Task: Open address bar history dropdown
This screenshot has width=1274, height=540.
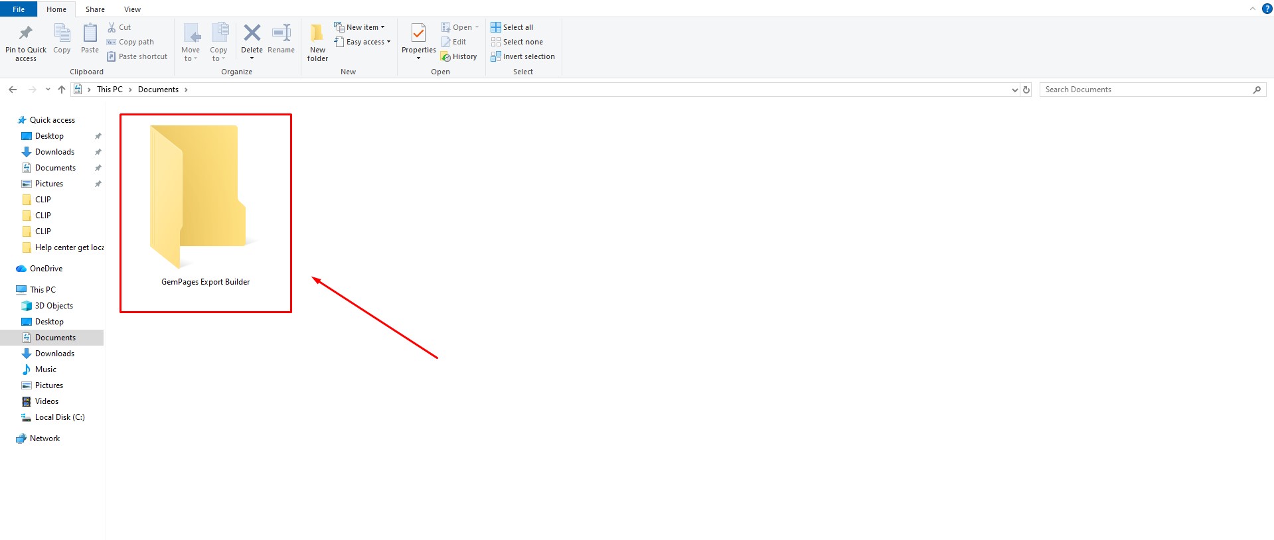Action: [1014, 90]
